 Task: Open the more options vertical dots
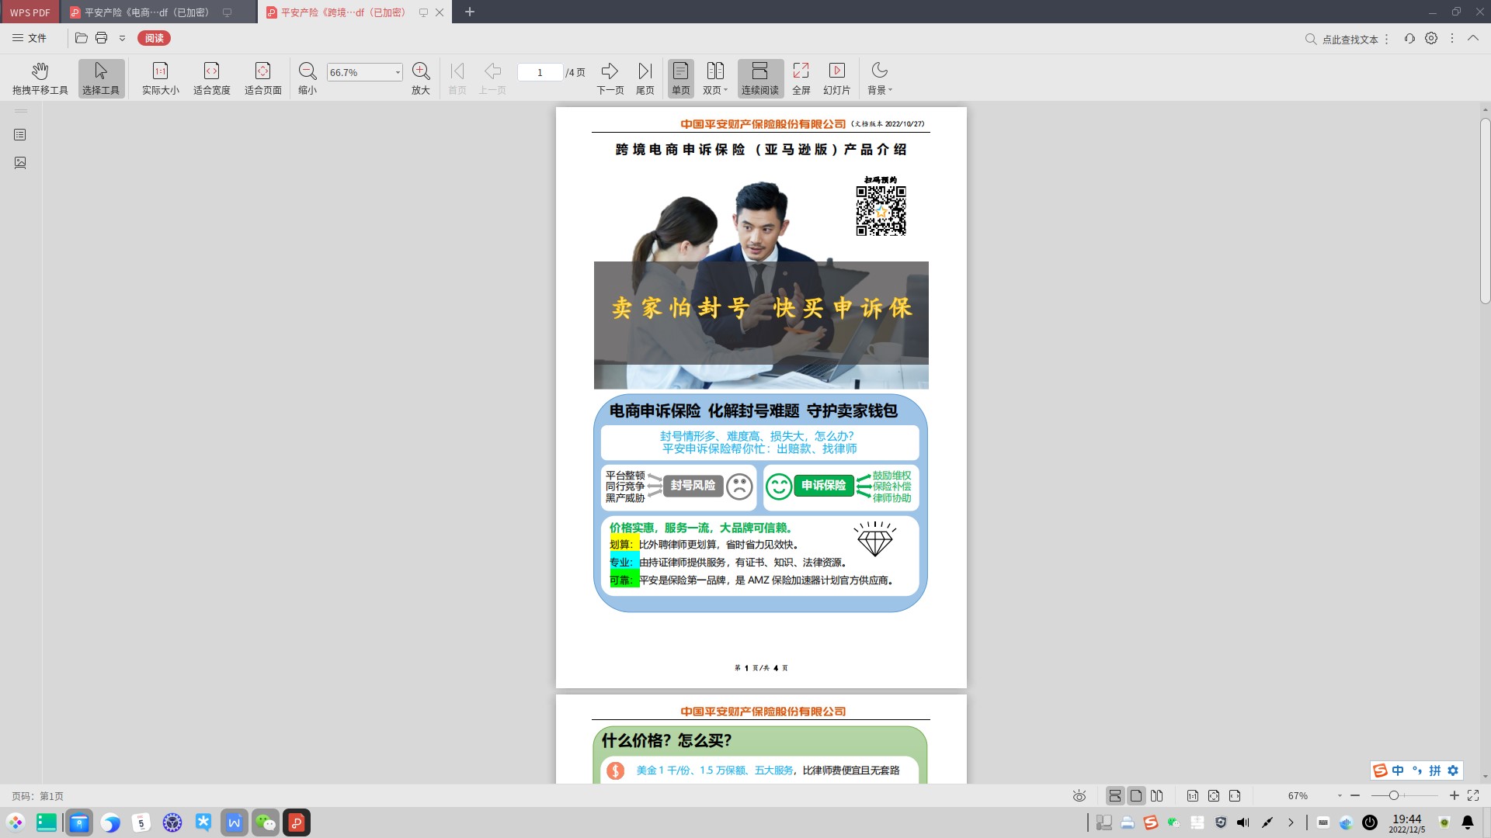pyautogui.click(x=1451, y=38)
